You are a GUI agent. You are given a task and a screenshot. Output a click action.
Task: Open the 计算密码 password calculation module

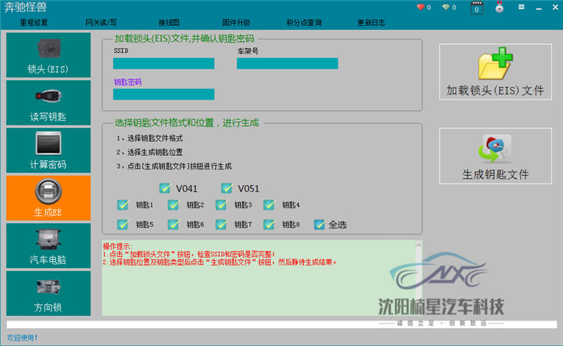tap(48, 151)
